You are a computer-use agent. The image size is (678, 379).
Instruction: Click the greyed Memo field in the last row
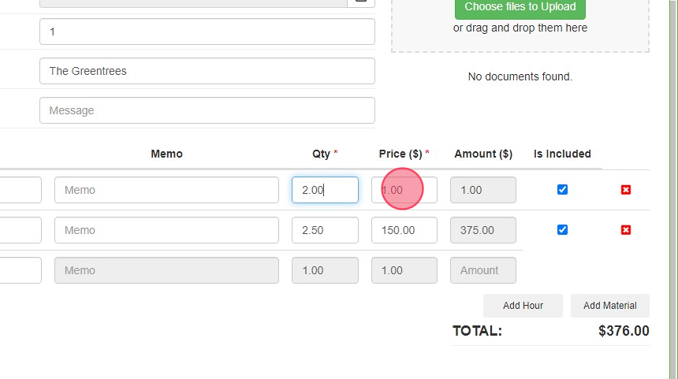(166, 270)
